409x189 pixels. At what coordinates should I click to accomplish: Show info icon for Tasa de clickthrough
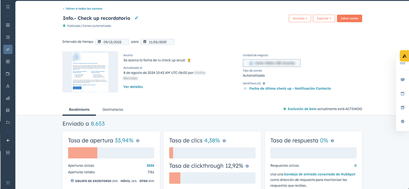coord(247,166)
